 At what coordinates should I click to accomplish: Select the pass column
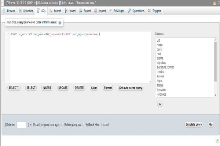click(185, 50)
